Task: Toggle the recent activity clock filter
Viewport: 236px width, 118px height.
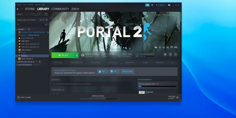Action: click(43, 20)
